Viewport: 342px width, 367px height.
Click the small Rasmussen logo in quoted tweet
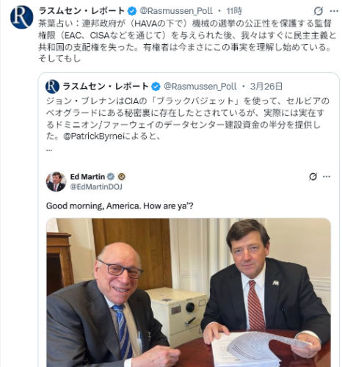[x=52, y=87]
